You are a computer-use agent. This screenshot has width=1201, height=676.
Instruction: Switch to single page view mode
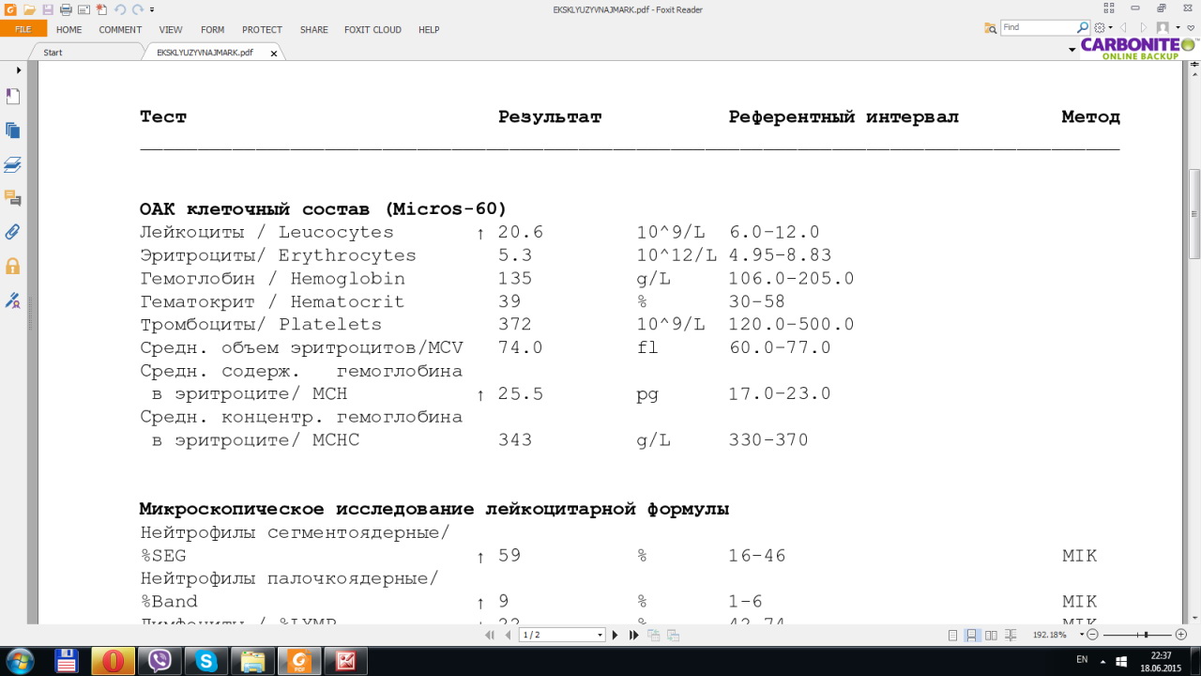(953, 636)
